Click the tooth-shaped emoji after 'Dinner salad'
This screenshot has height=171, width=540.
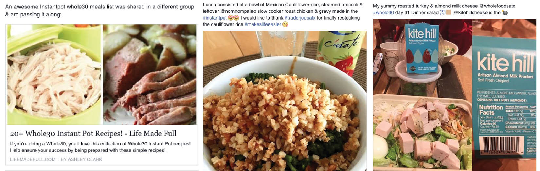click(x=442, y=13)
